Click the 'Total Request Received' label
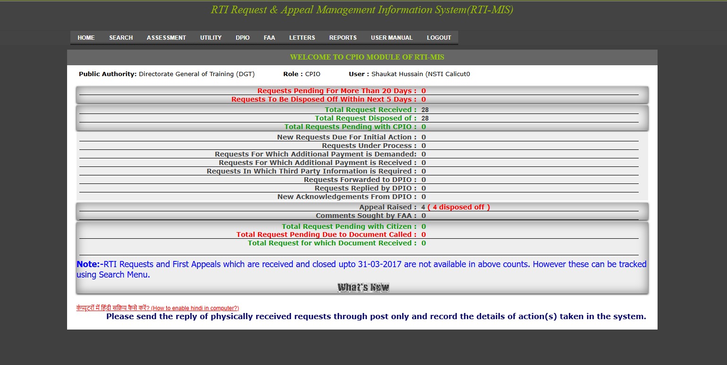The width and height of the screenshot is (727, 365). [371, 110]
